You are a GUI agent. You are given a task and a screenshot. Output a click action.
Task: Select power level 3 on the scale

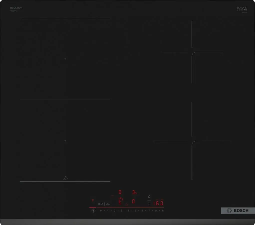(121, 211)
